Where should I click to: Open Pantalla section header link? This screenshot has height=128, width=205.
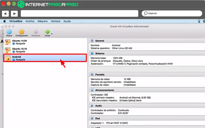tap(100, 74)
